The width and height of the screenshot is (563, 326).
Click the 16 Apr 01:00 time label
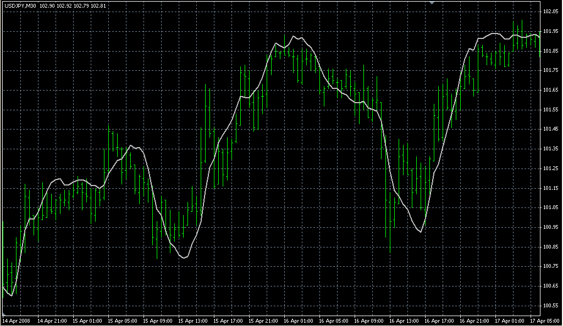click(299, 320)
